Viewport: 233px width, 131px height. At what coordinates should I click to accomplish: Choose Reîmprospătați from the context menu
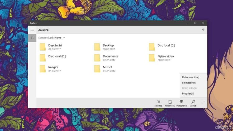(x=190, y=77)
